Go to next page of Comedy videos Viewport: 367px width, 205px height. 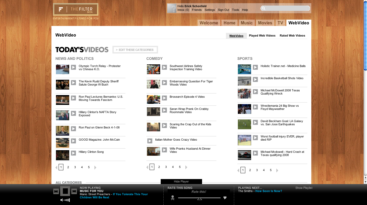tap(186, 167)
